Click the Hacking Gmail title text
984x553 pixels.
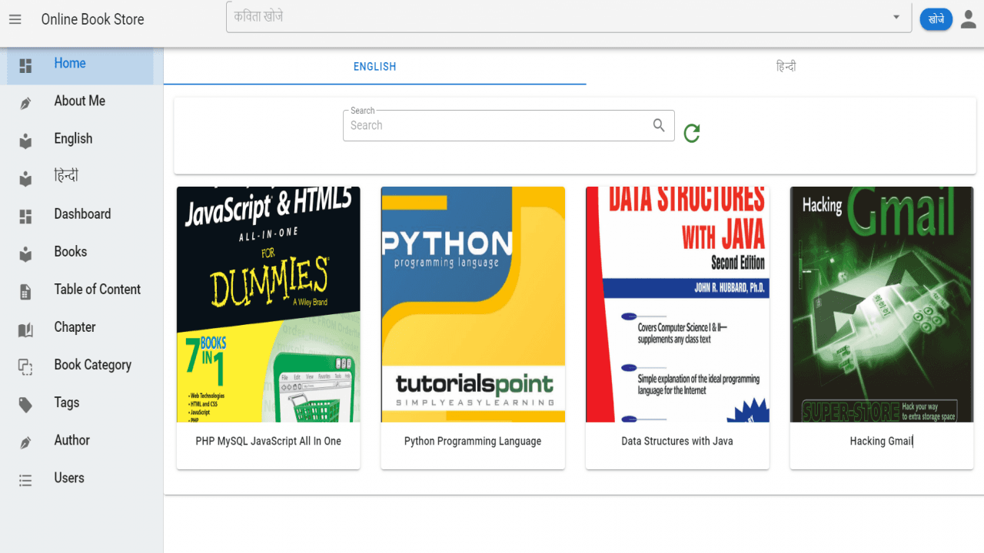[x=881, y=441]
